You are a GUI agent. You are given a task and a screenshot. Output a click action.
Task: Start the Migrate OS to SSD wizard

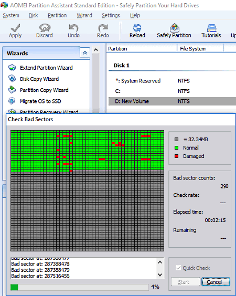click(40, 101)
